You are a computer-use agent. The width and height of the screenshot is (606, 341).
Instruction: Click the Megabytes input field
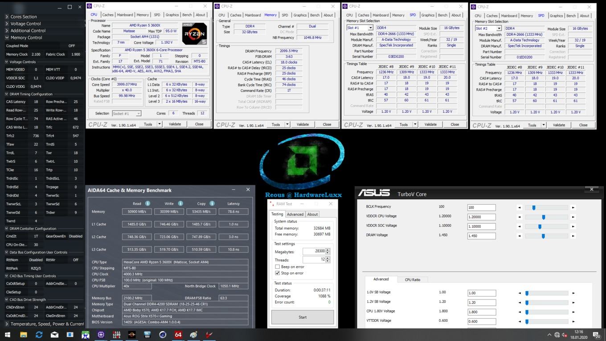[x=314, y=251]
